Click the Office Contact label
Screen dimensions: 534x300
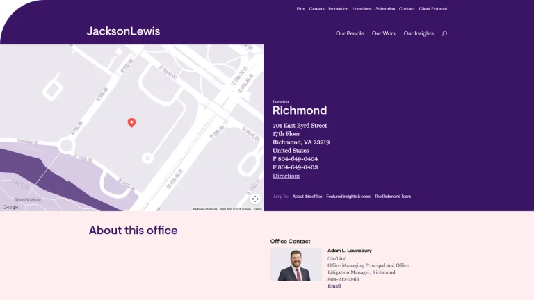pyautogui.click(x=290, y=241)
